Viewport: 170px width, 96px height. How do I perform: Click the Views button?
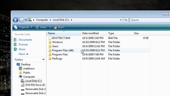41,27
